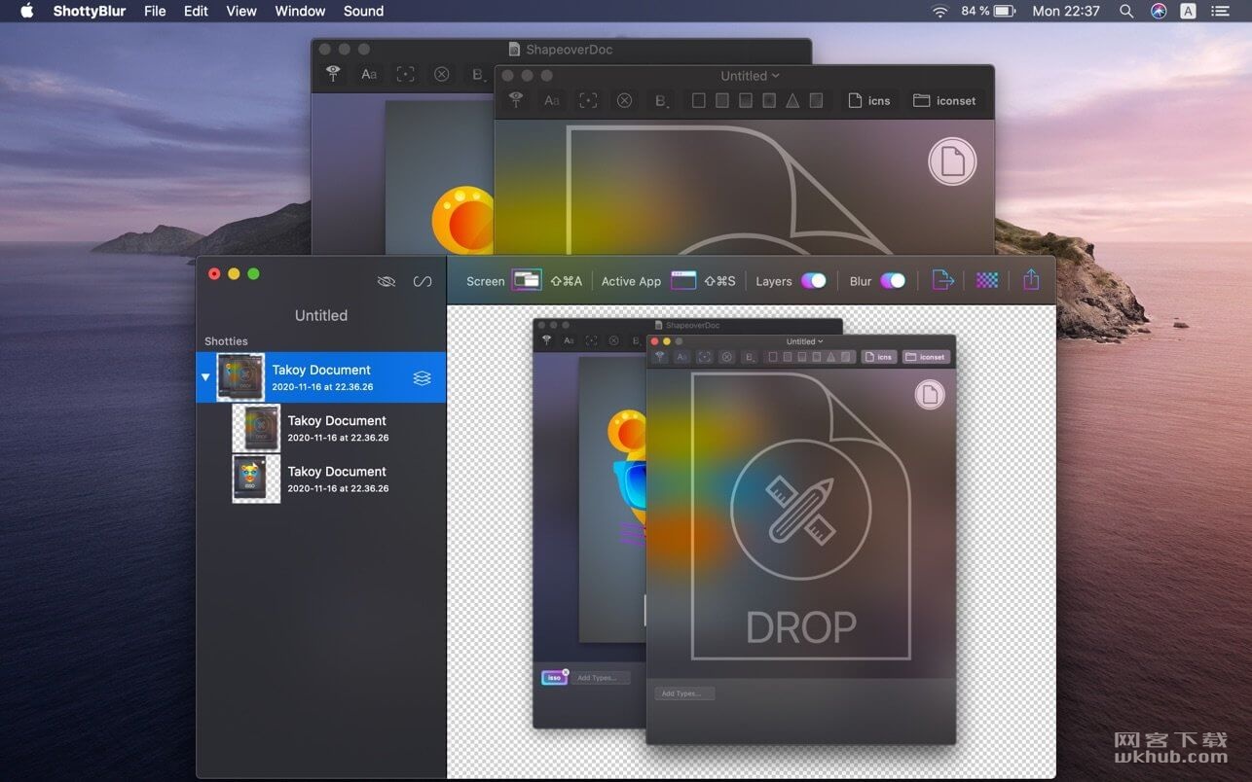Select the fourth shape swatch in Untitled toolbar
This screenshot has width=1252, height=782.
pos(768,100)
